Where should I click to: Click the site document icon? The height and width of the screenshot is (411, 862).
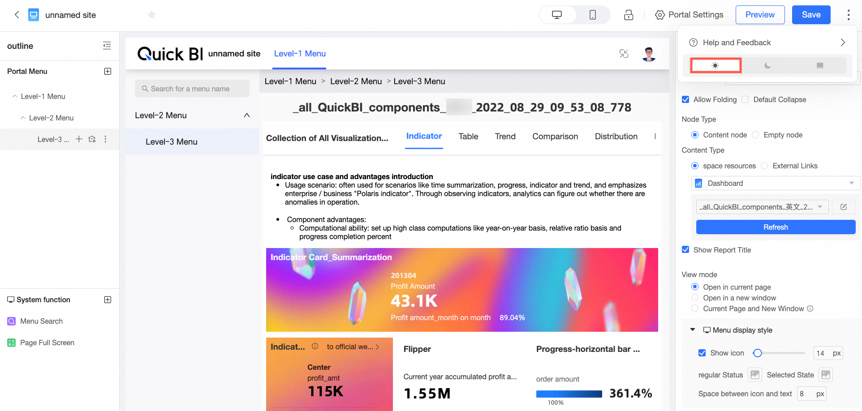34,15
